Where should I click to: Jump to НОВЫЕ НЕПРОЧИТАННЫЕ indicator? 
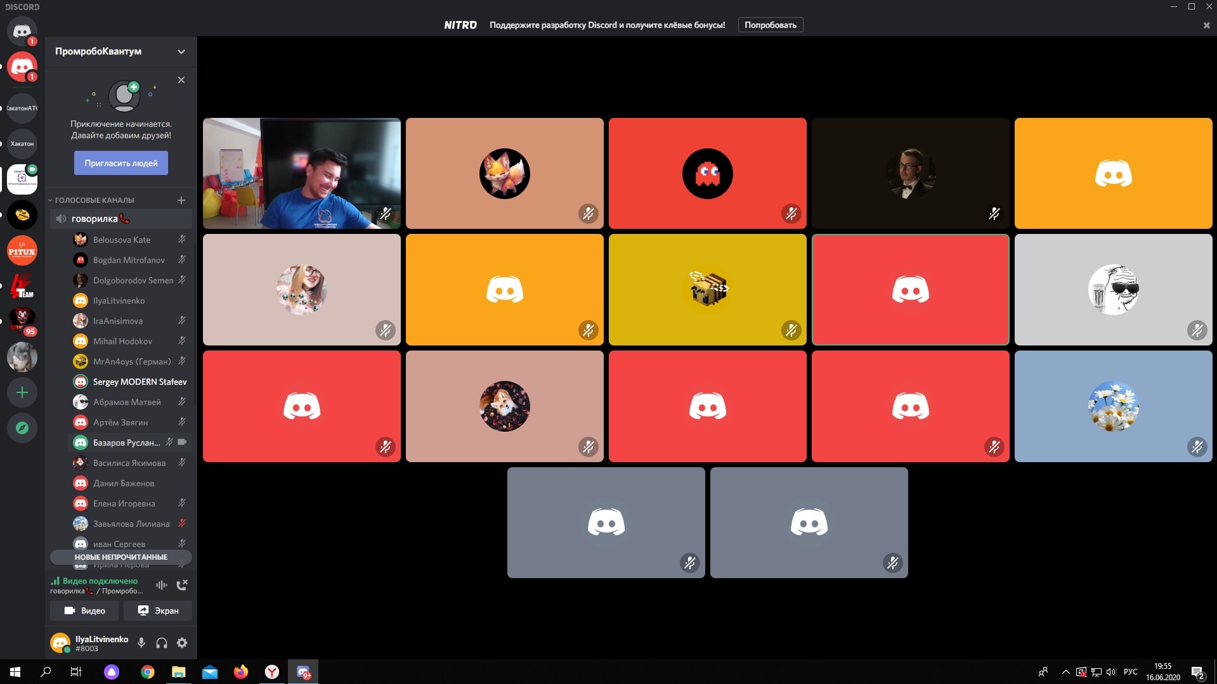click(121, 557)
